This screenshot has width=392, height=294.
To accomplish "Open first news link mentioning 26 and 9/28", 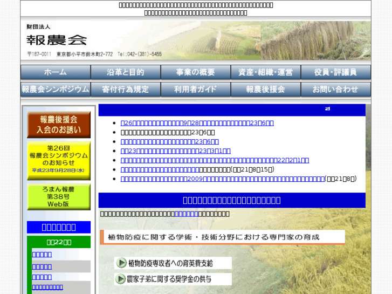I will pos(197,123).
